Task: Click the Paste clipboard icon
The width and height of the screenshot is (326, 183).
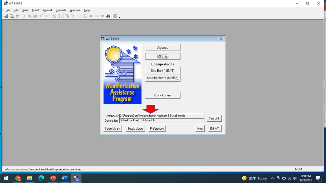Action: click(x=35, y=16)
